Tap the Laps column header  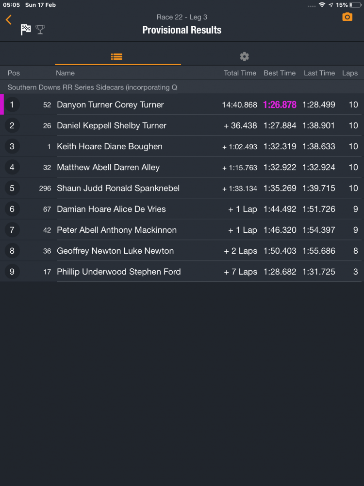click(349, 73)
